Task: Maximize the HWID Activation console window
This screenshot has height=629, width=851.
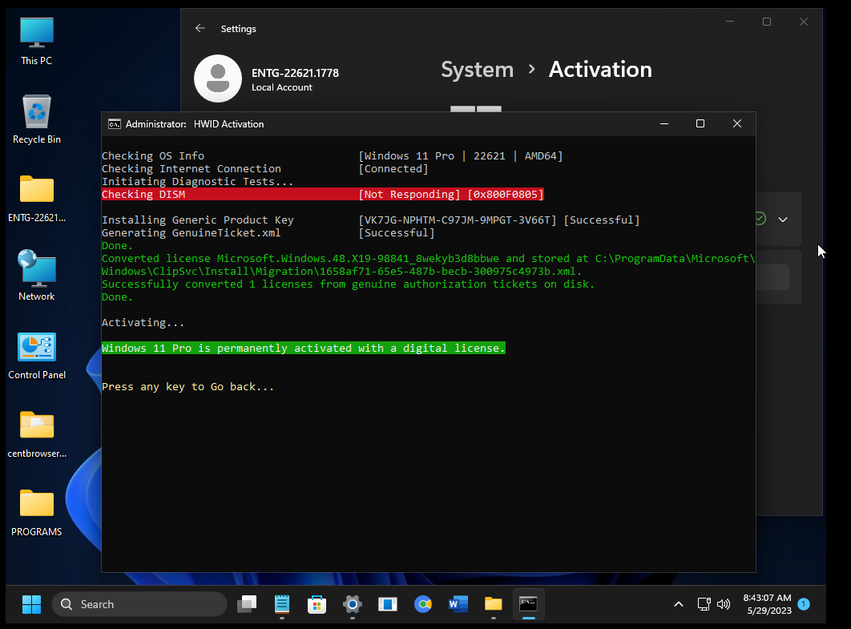Action: [x=700, y=123]
